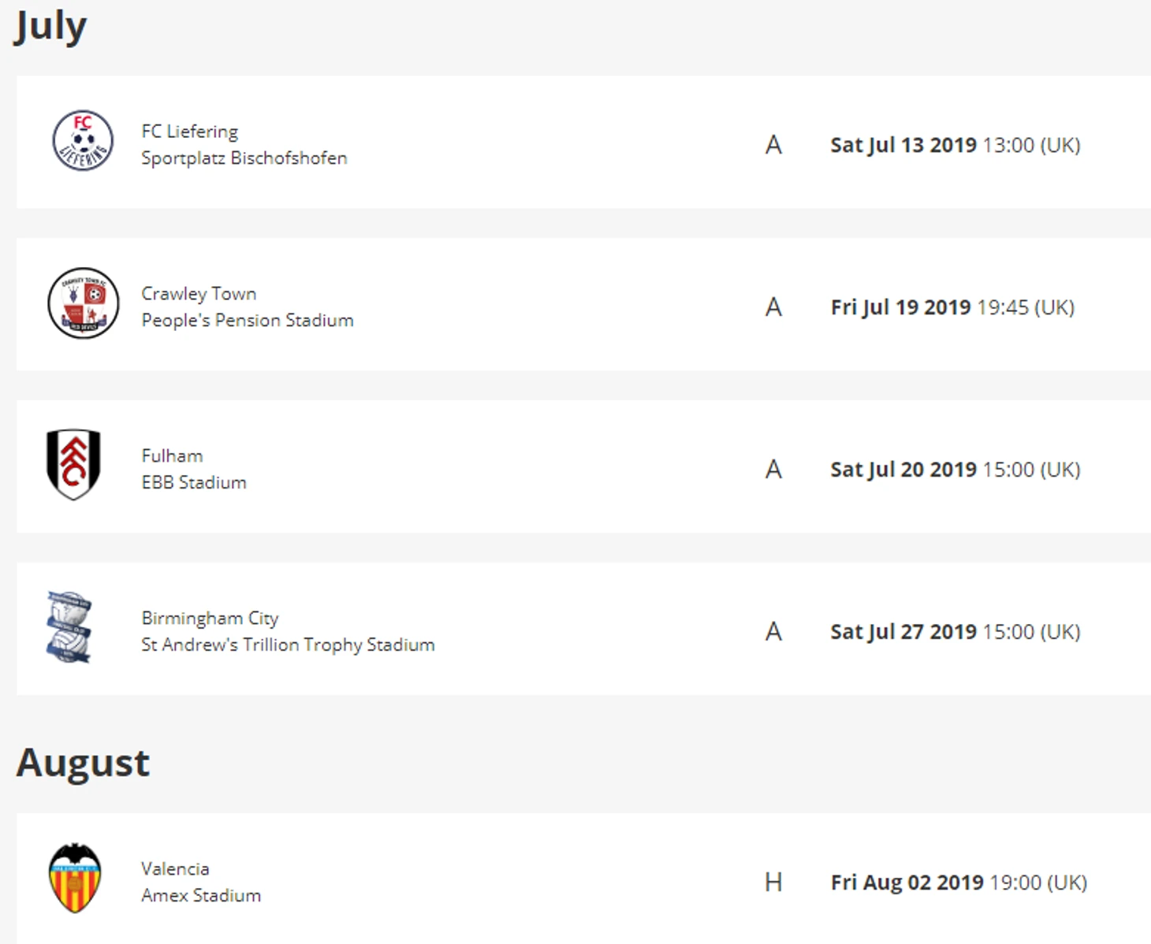Open the Crawley Town fixture link
The width and height of the screenshot is (1151, 944).
tap(199, 293)
